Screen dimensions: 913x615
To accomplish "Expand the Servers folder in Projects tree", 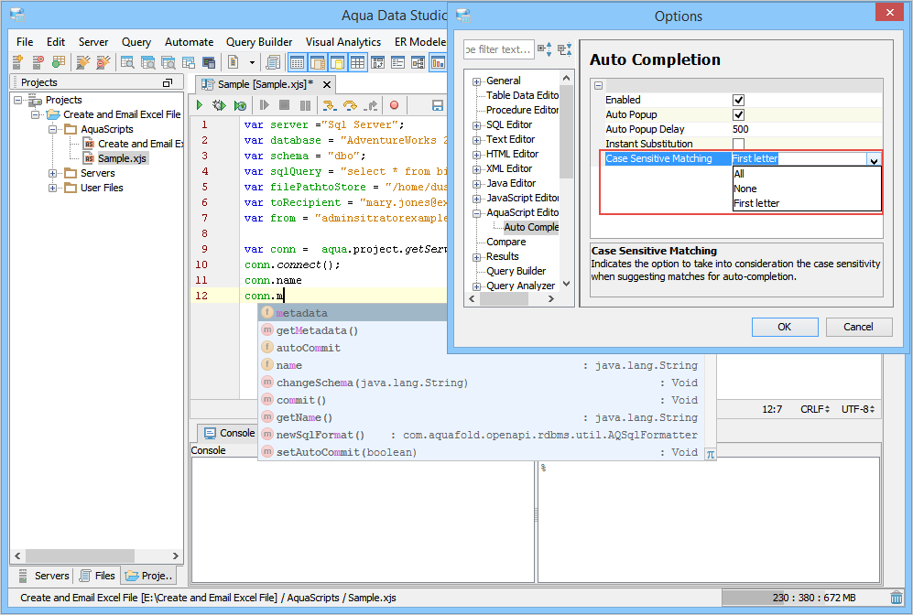I will pyautogui.click(x=53, y=173).
